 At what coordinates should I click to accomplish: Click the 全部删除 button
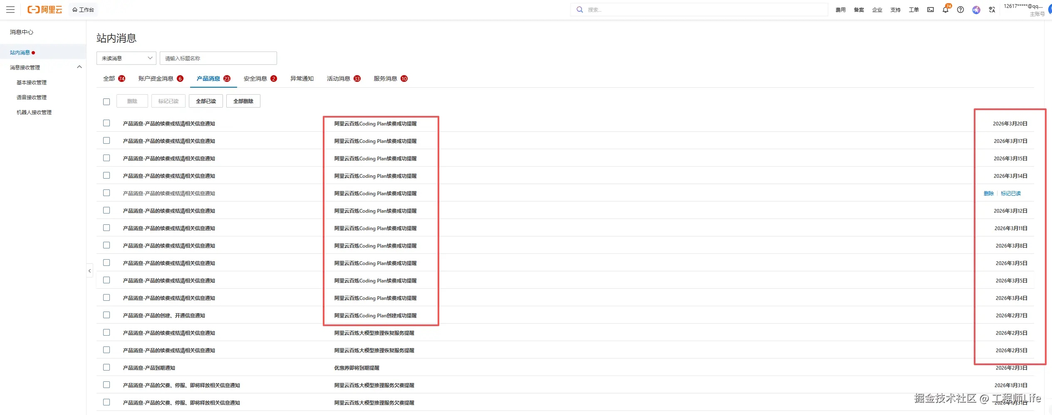pyautogui.click(x=243, y=101)
